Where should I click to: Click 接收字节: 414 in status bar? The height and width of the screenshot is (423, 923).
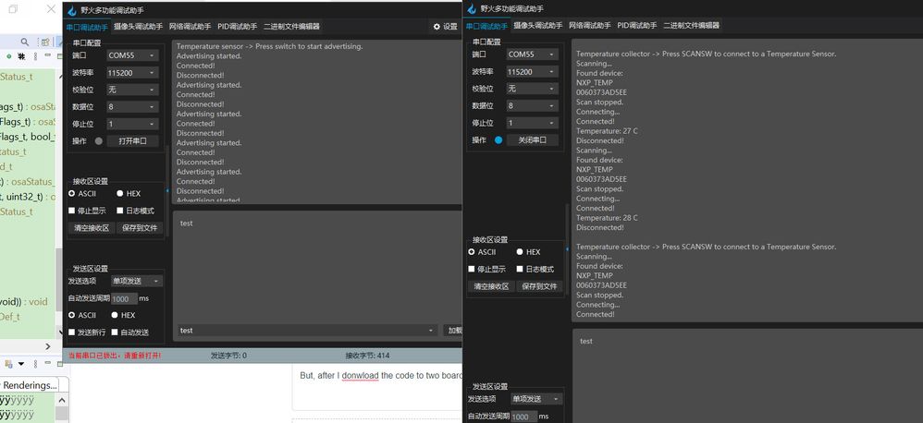coord(367,356)
